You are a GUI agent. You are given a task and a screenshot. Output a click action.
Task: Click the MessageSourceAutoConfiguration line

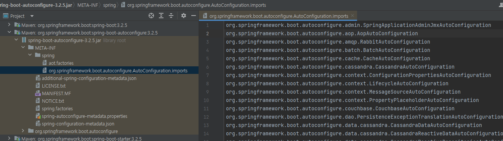[343, 92]
